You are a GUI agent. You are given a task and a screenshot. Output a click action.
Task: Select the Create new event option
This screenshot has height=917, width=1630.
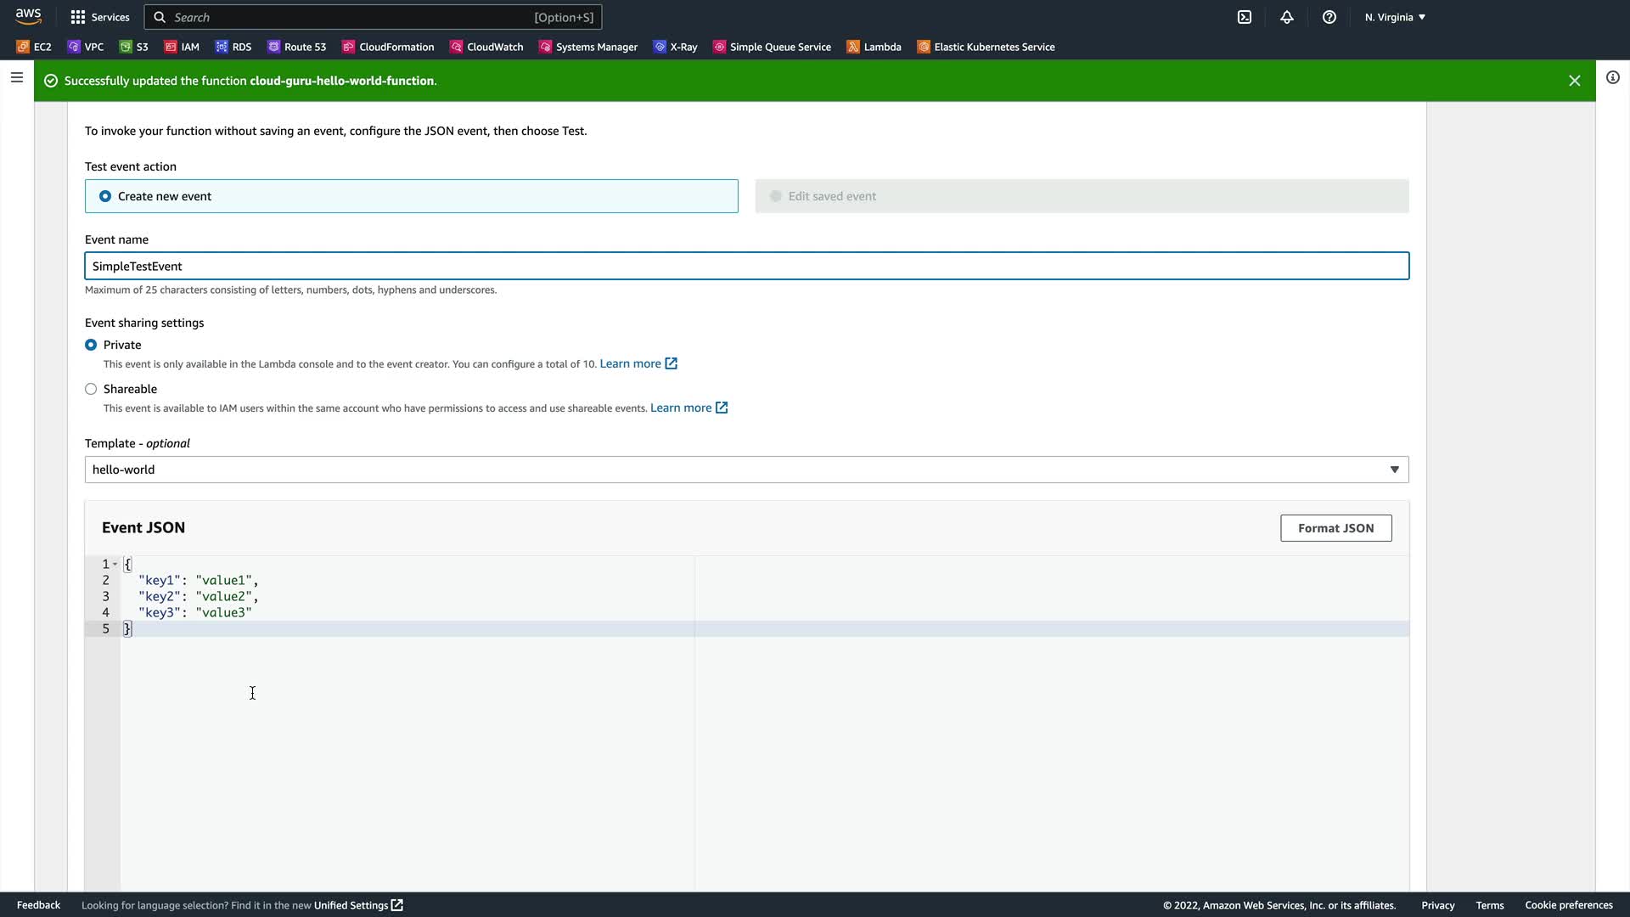point(105,196)
